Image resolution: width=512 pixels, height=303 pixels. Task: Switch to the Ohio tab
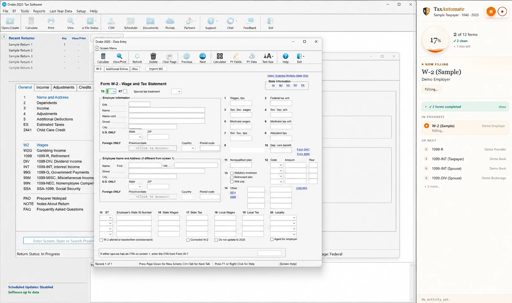(x=135, y=69)
